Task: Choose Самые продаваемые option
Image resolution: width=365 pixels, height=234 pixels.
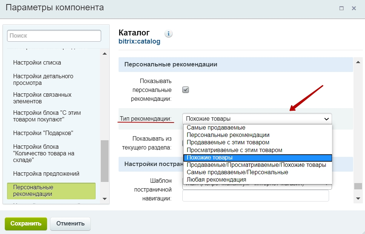Action: point(216,128)
